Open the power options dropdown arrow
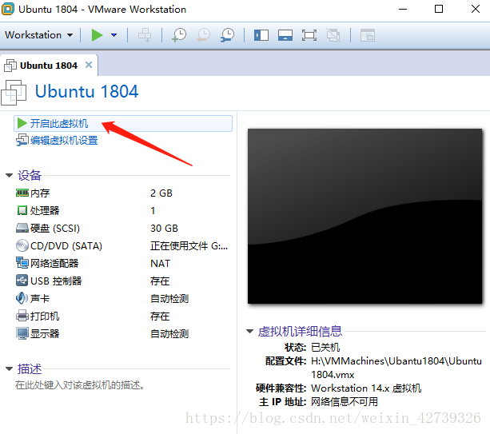 pyautogui.click(x=114, y=35)
